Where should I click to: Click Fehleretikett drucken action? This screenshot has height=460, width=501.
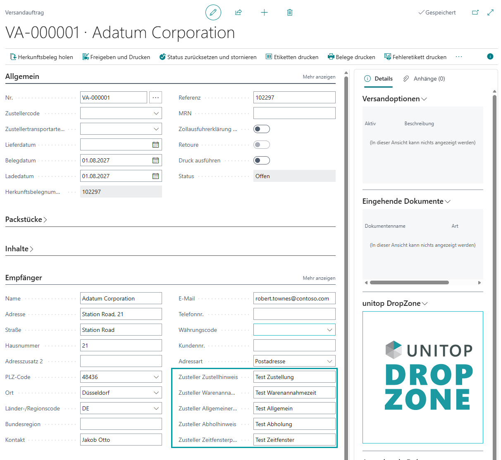pos(415,57)
